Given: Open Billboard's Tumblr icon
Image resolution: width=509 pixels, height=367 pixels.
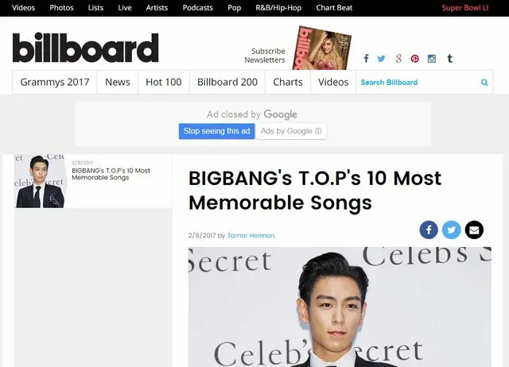Looking at the screenshot, I should click(x=450, y=58).
